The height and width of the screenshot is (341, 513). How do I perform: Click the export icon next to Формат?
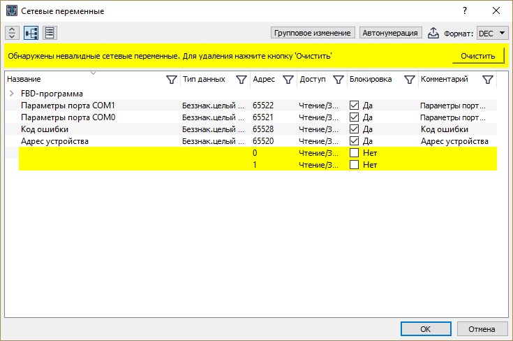(x=433, y=33)
